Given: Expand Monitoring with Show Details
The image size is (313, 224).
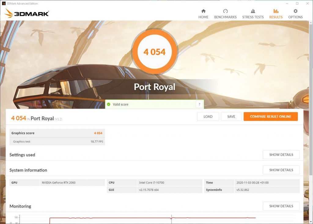Looking at the screenshot, I should pos(281,206).
